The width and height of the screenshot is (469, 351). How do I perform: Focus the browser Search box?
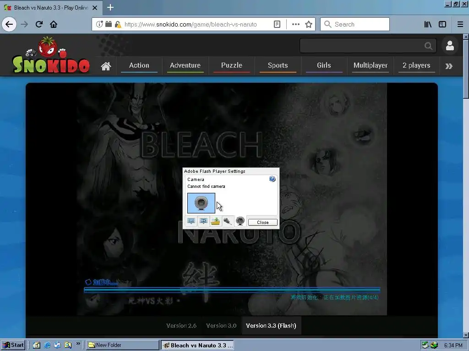[355, 24]
